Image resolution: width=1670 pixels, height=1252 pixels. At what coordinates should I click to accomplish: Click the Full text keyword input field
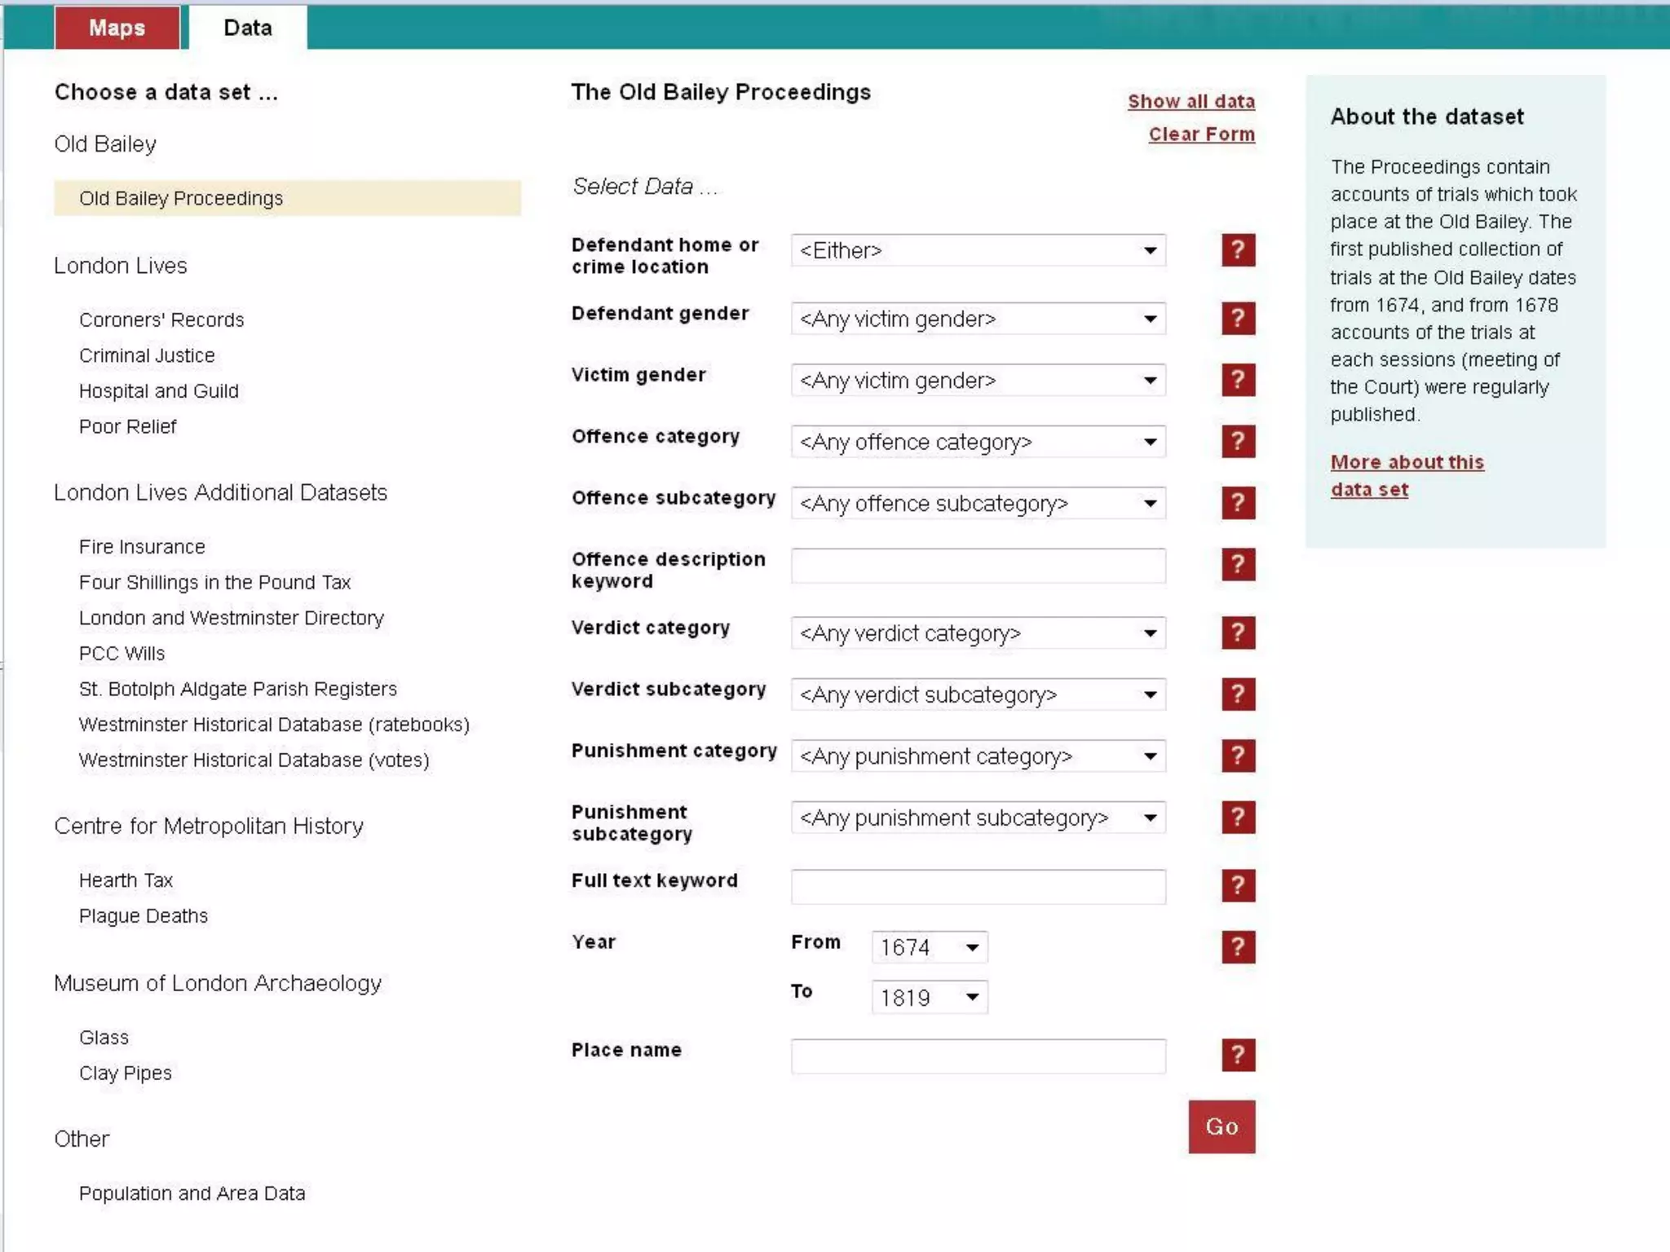[977, 887]
